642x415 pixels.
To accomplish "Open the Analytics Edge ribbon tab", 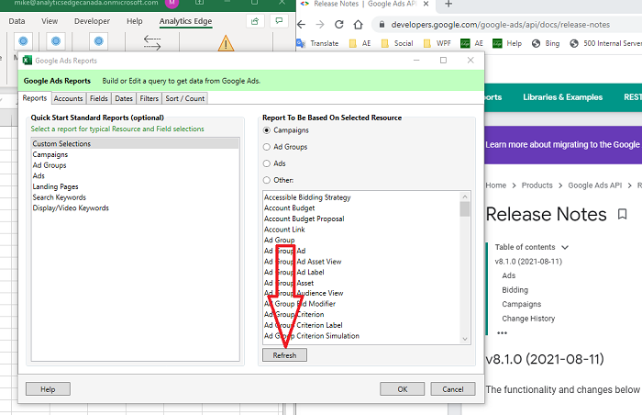I will click(x=185, y=21).
